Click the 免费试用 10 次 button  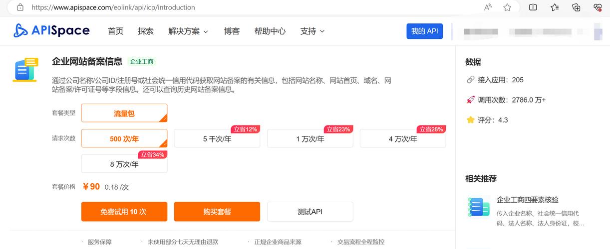[124, 212]
